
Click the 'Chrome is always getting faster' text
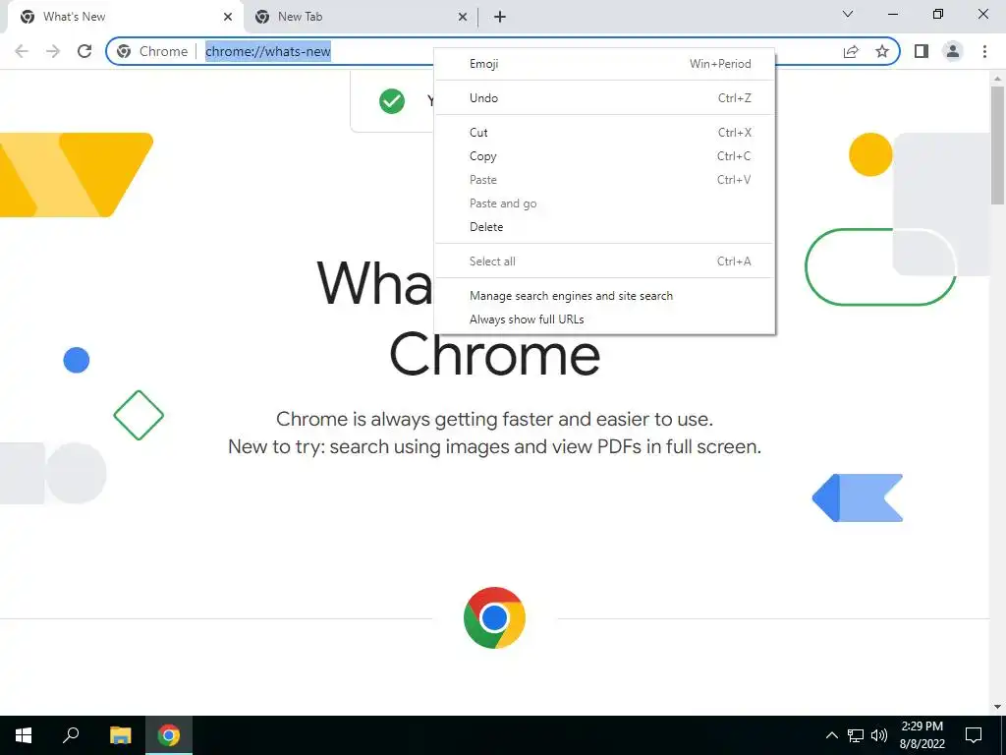click(495, 419)
